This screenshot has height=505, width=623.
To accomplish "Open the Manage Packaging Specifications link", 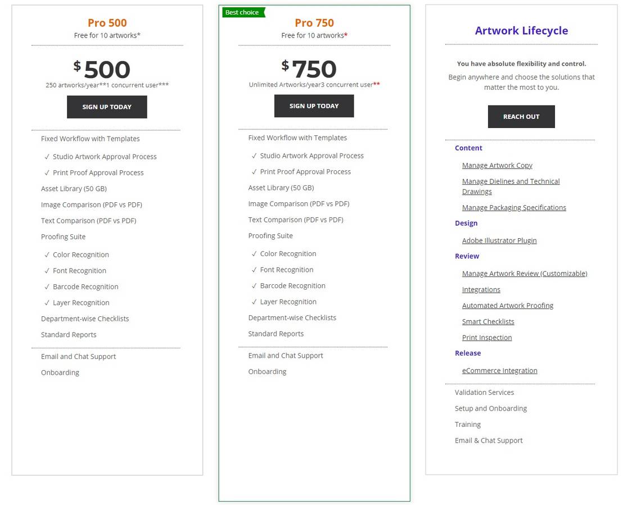I will (x=513, y=207).
